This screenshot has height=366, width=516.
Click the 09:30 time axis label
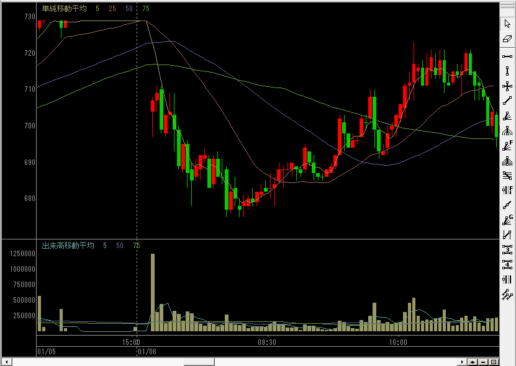point(267,342)
